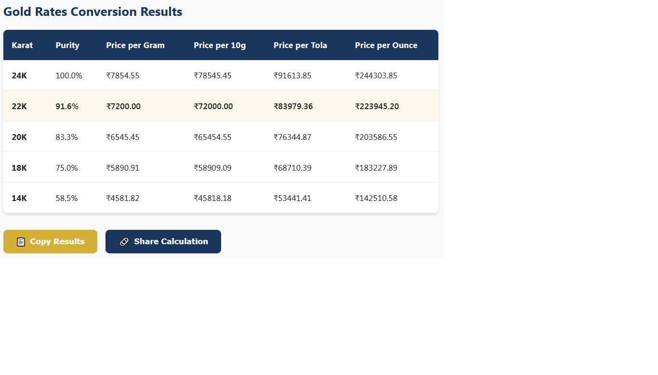This screenshot has width=658, height=375.
Task: Click the 20K purity value 83.3%
Action: (x=66, y=137)
